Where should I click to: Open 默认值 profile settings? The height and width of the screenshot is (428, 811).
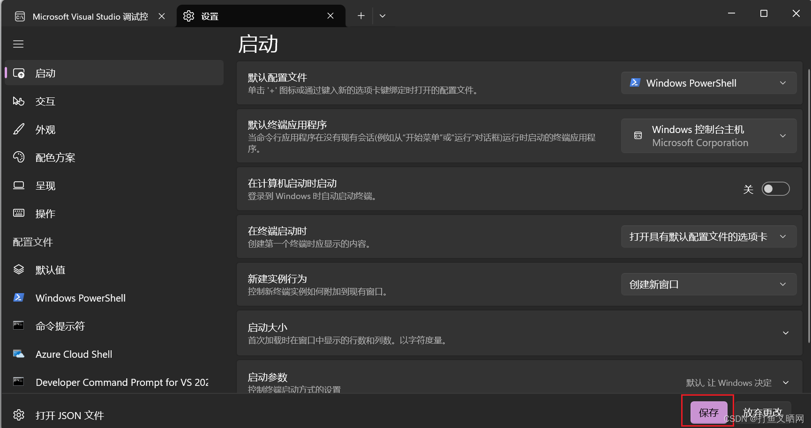114,270
